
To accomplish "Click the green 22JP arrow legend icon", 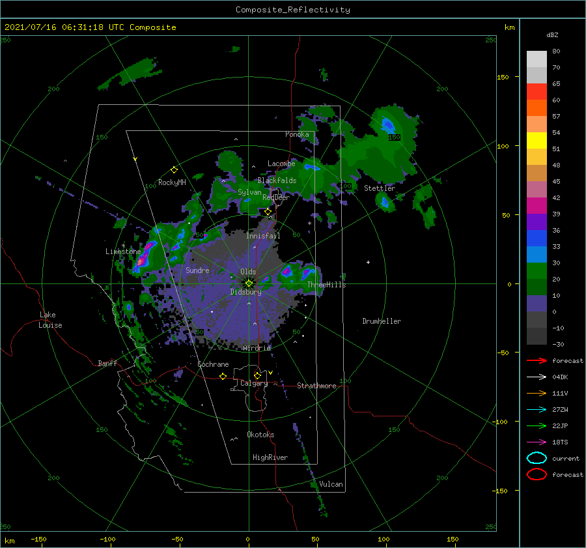I will (x=537, y=425).
